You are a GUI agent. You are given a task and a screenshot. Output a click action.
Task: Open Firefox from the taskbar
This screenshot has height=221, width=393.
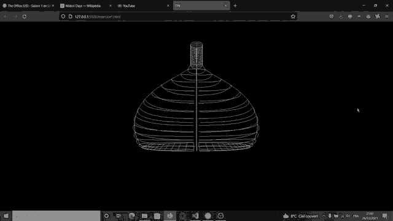coord(170,215)
